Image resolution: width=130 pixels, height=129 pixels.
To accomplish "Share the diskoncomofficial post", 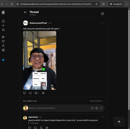I will pyautogui.click(x=43, y=93).
